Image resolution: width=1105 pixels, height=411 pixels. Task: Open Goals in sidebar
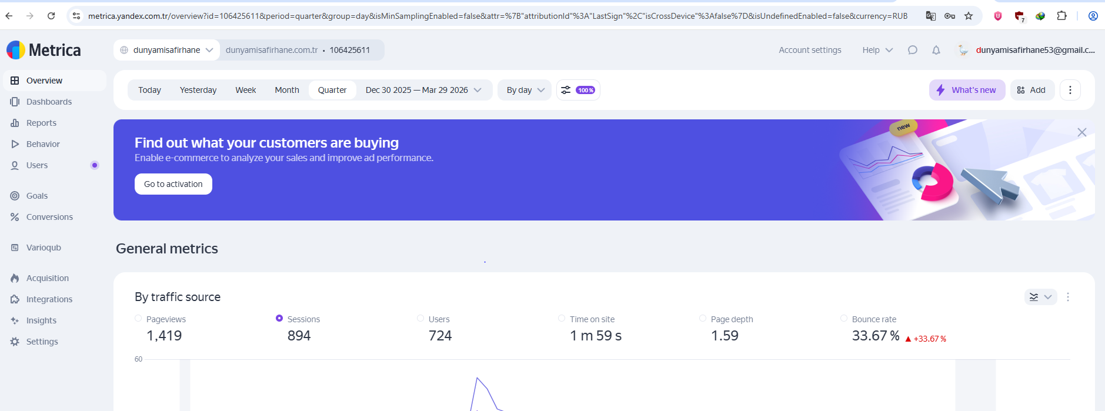point(55,196)
